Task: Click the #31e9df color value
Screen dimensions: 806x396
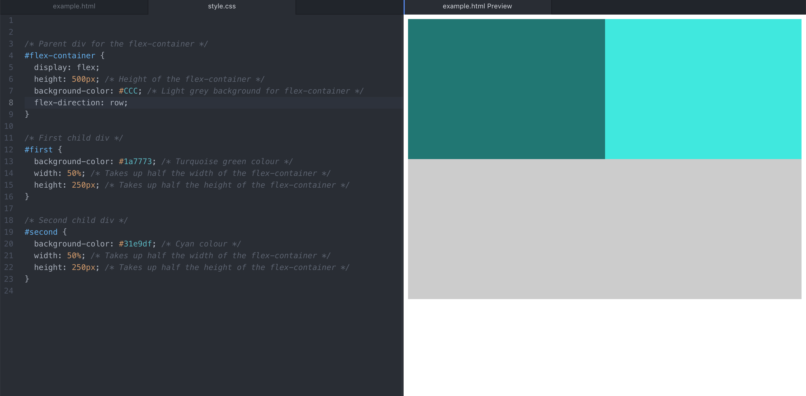Action: 135,244
